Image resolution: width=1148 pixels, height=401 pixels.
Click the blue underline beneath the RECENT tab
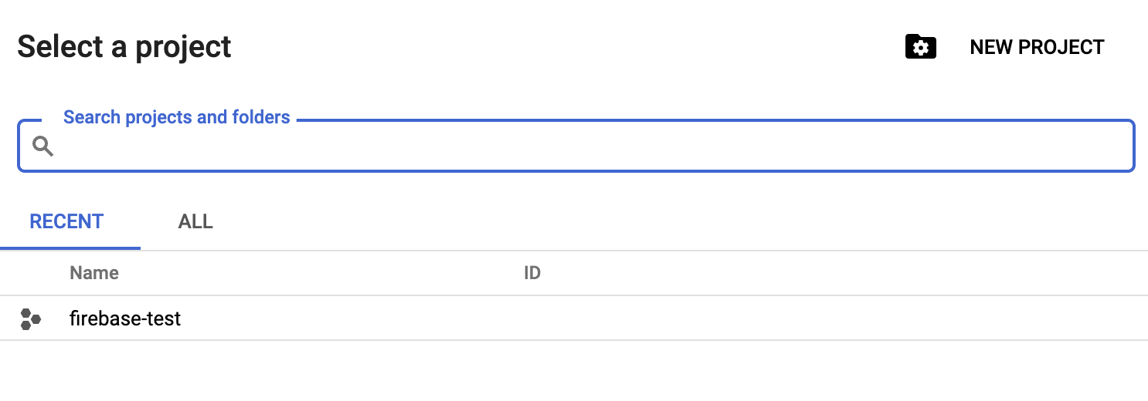(70, 248)
